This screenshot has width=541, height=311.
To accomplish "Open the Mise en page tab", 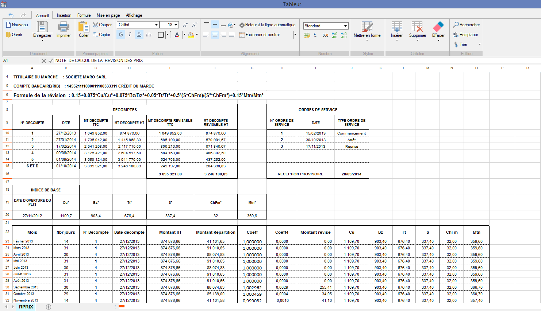I will [x=108, y=15].
